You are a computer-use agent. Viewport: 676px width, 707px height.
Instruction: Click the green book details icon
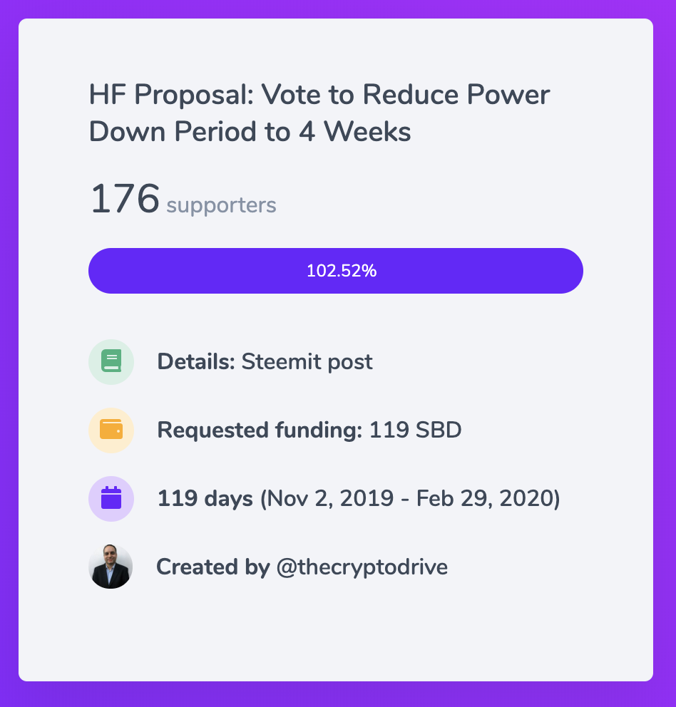[x=111, y=361]
